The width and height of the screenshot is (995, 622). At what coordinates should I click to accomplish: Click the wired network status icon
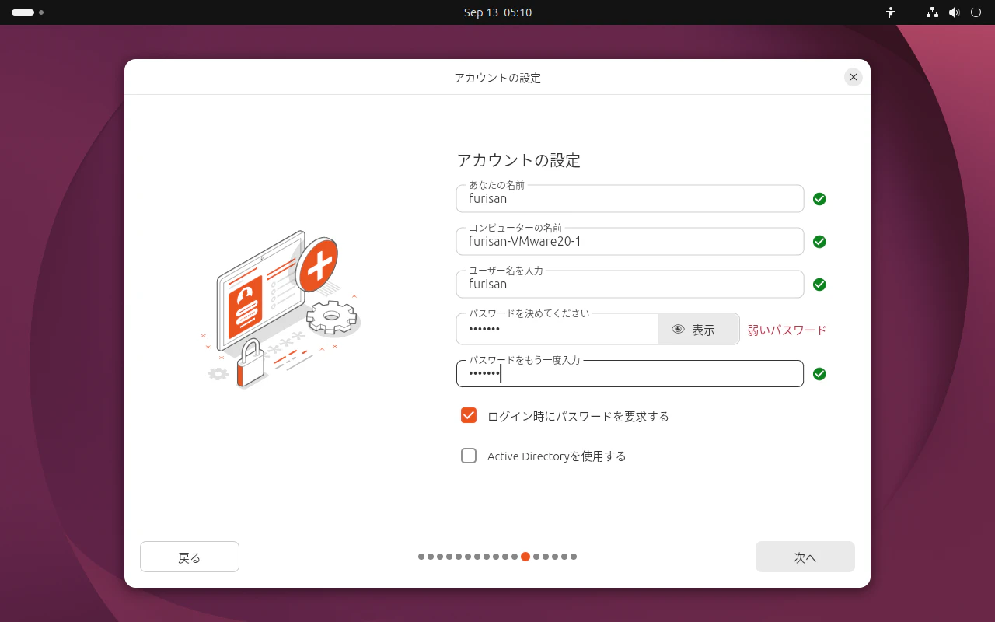tap(932, 12)
